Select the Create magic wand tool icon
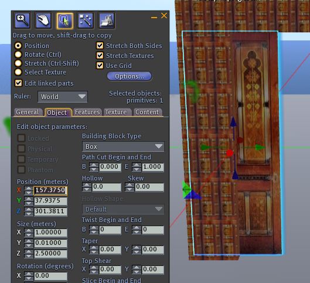This screenshot has width=310, height=283. coord(86,21)
